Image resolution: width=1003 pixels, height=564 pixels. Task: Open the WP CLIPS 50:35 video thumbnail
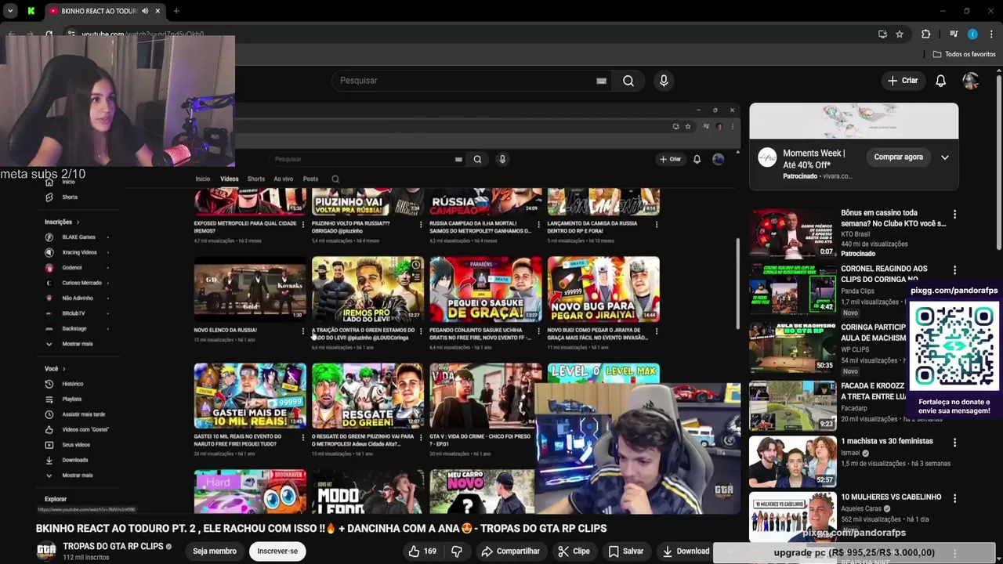coord(792,347)
